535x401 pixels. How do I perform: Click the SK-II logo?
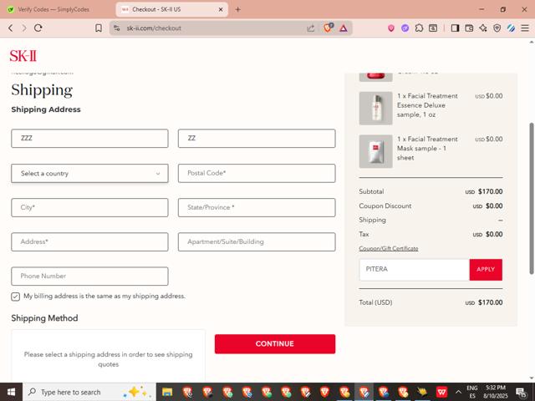point(23,56)
